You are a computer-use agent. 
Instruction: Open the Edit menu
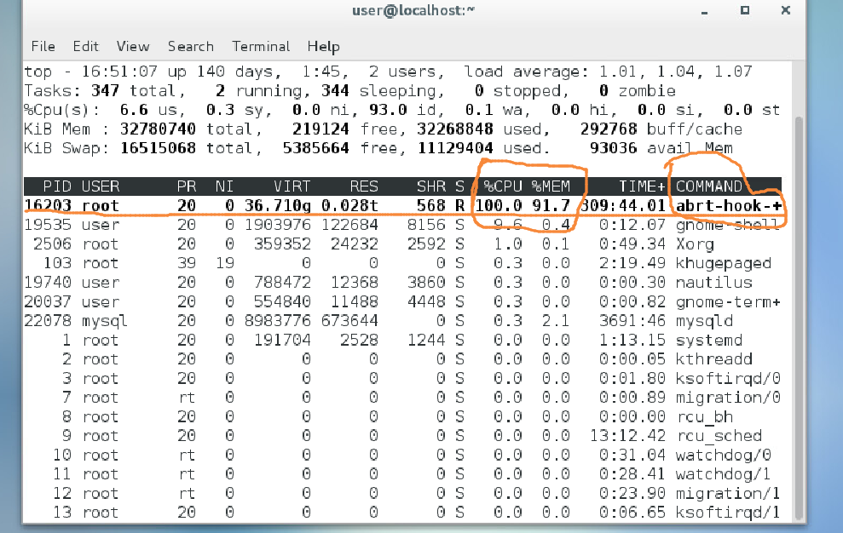click(x=86, y=46)
